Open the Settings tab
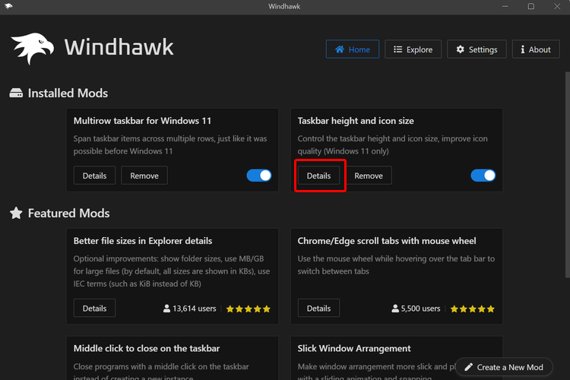Viewport: 570px width, 380px height. [x=477, y=49]
